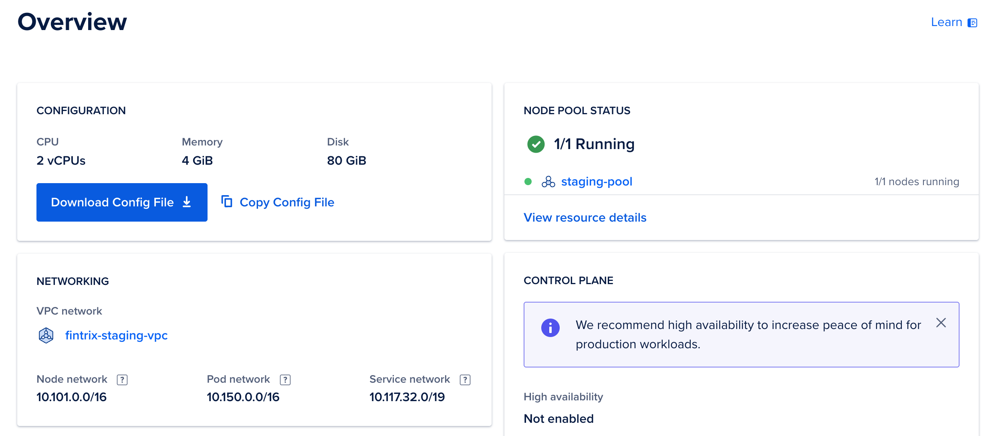
Task: Click the 2 vCPUs value
Action: pyautogui.click(x=61, y=161)
